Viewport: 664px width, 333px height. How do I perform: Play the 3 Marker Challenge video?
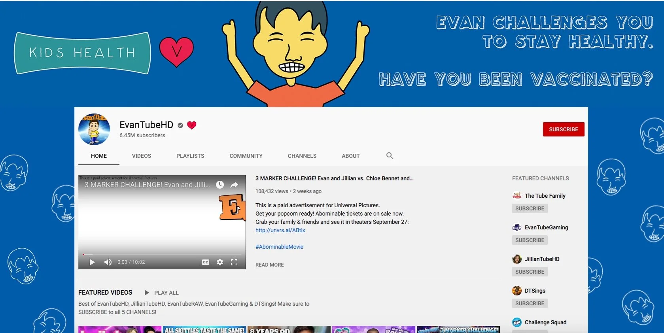click(92, 262)
